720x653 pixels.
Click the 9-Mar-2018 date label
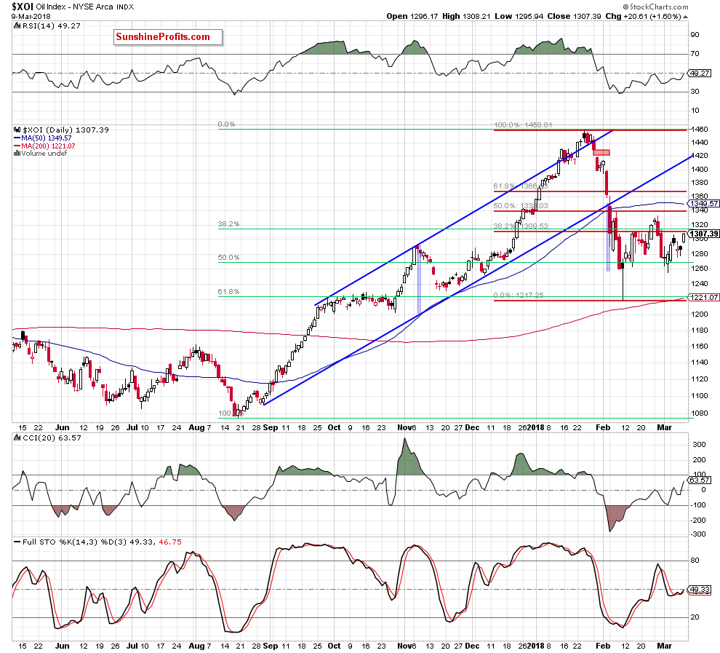pyautogui.click(x=31, y=17)
